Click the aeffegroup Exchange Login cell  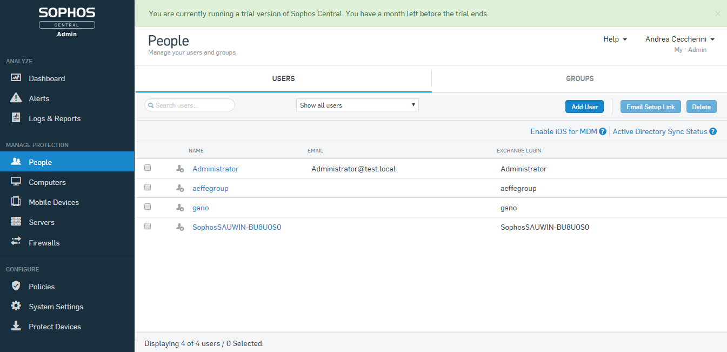coord(518,188)
